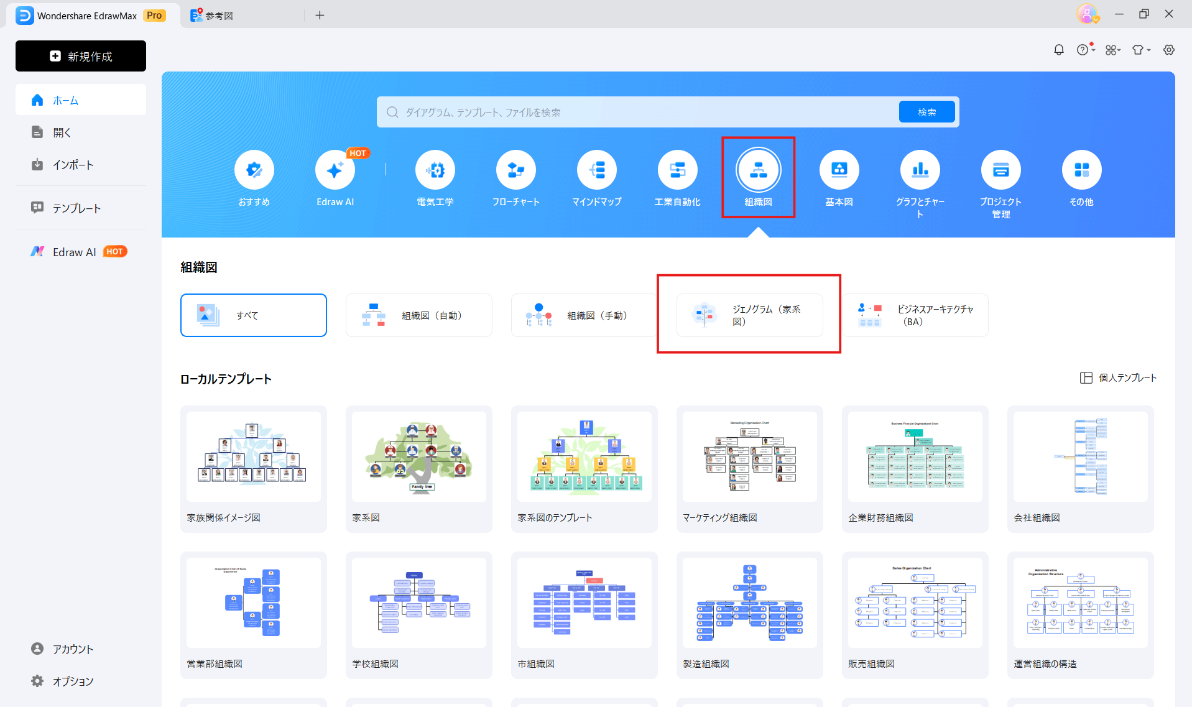Open the マインドマップ diagram category
The width and height of the screenshot is (1192, 707).
coord(596,169)
